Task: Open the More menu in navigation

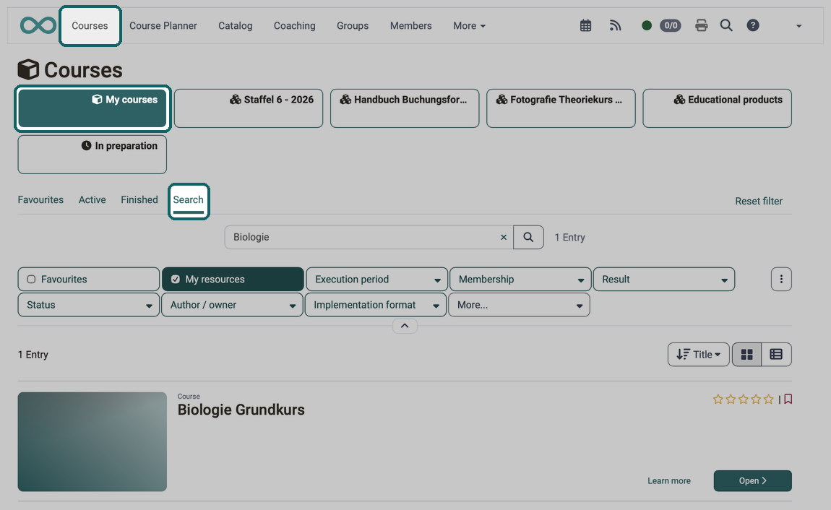Action: [x=469, y=25]
